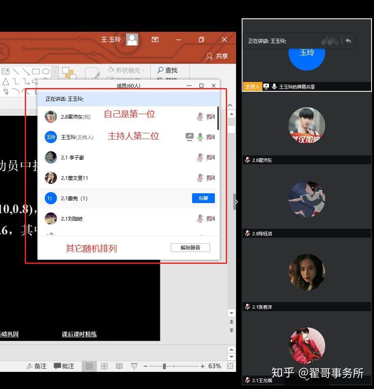Open the 查找 (Find) function
374x389 pixels.
169,70
